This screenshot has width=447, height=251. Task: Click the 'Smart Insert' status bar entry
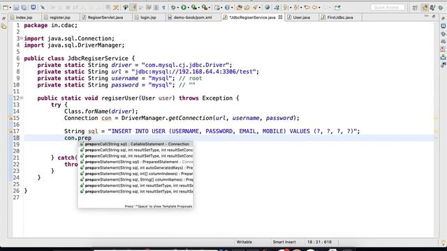click(284, 242)
